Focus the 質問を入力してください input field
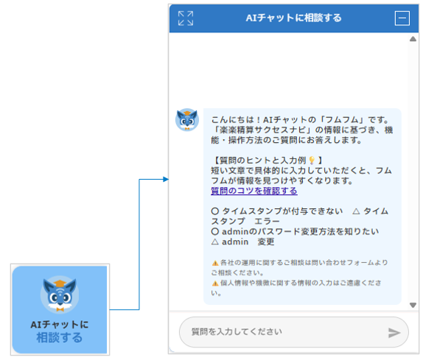This screenshot has height=360, width=423. (x=294, y=332)
